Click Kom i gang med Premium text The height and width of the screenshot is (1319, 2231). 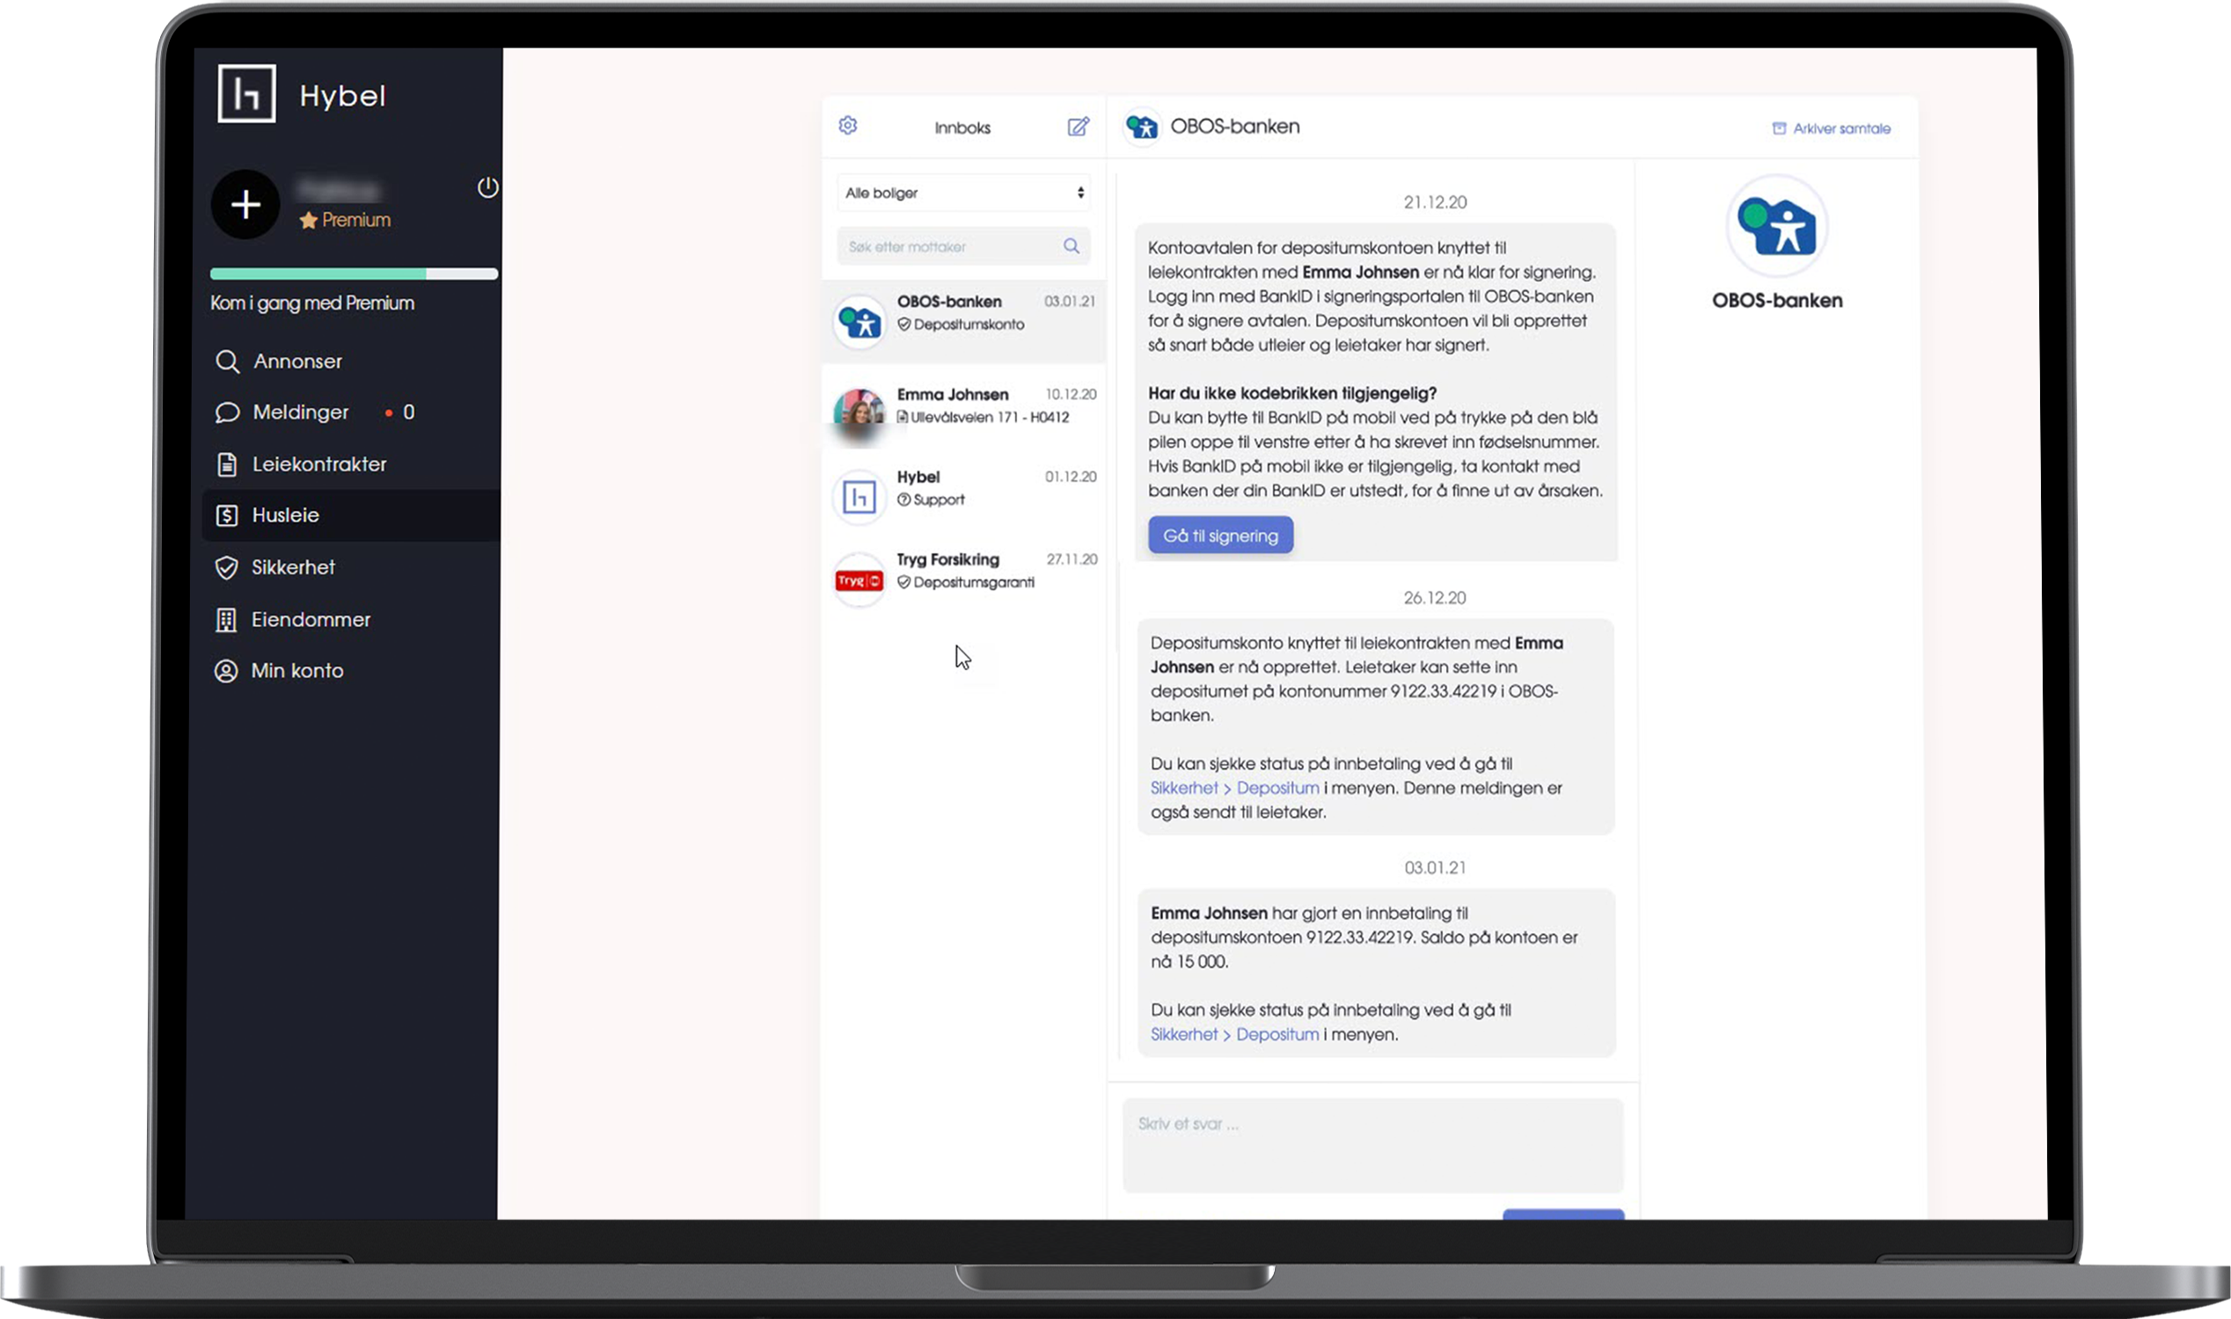coord(312,303)
